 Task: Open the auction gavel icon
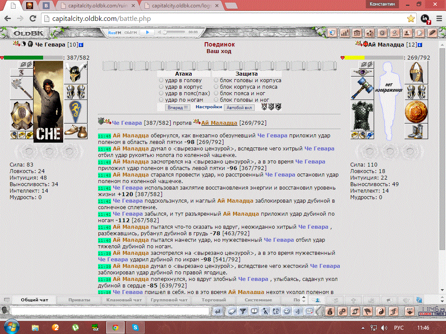(x=395, y=33)
